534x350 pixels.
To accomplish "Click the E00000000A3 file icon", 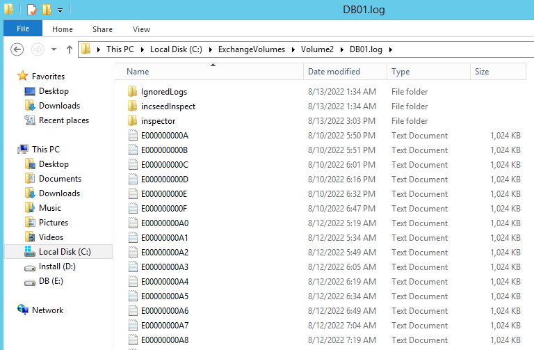I will point(133,267).
